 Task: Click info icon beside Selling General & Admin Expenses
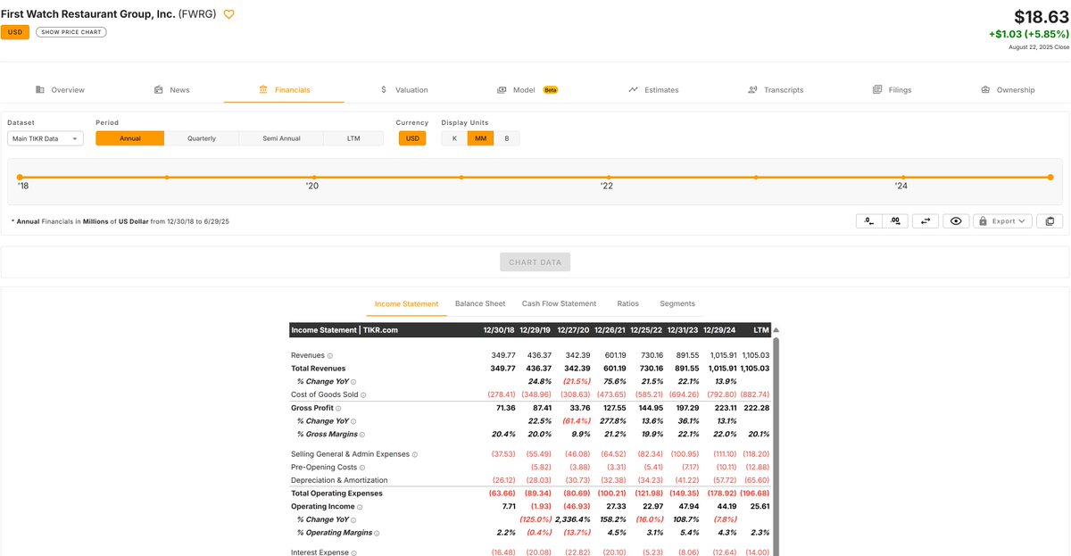415,454
